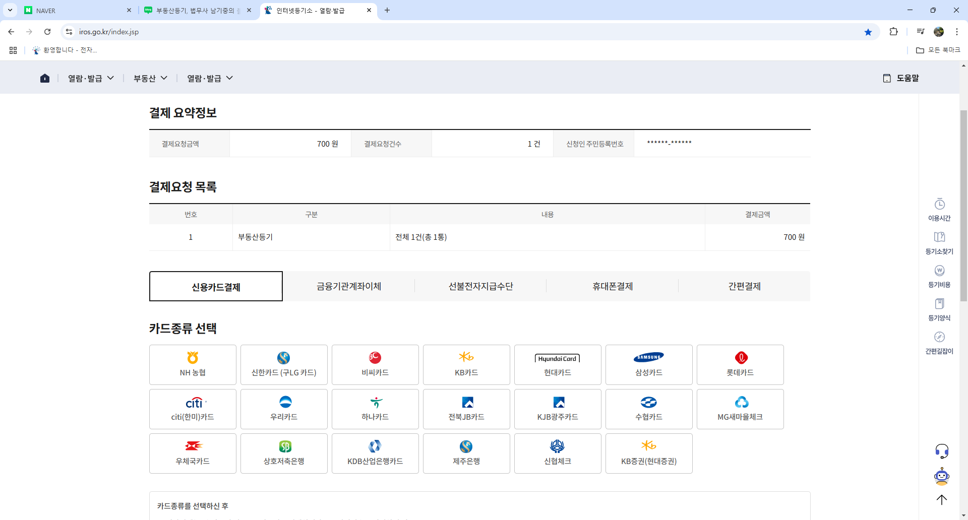Close the 인터넷등기소 browser tab
The height and width of the screenshot is (520, 968).
[369, 10]
